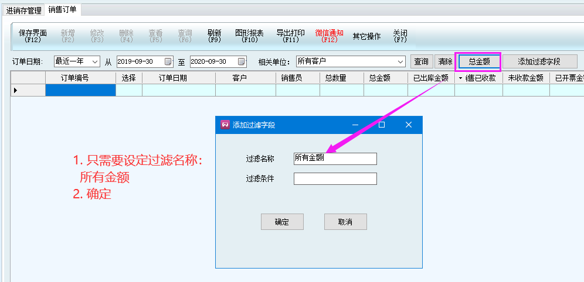This screenshot has width=584, height=282.
Task: Open calendar icon for start date 2019-09-30
Action: 168,61
